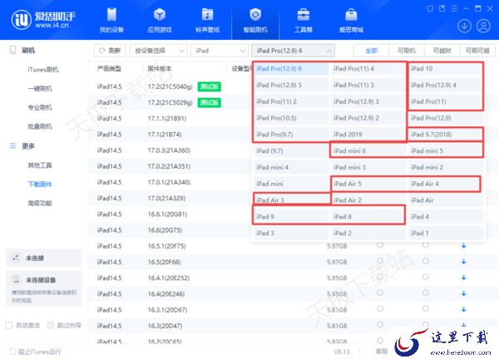The height and width of the screenshot is (359, 499).
Task: Switch to the 可刷机 filter tab
Action: pyautogui.click(x=407, y=51)
